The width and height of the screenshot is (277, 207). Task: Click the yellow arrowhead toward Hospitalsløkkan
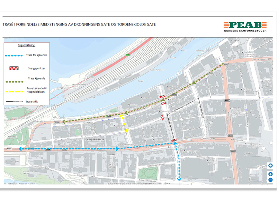[x=127, y=131]
